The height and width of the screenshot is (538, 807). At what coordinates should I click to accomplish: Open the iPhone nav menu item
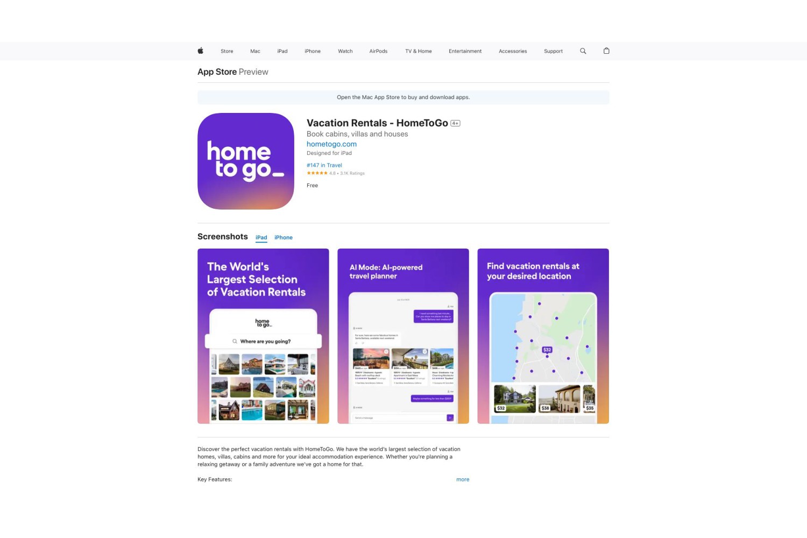313,51
